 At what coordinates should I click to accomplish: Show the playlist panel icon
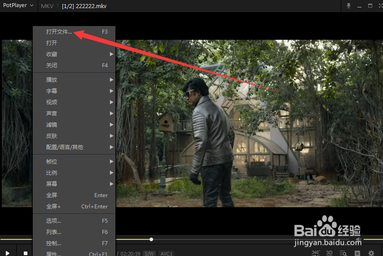(x=357, y=253)
